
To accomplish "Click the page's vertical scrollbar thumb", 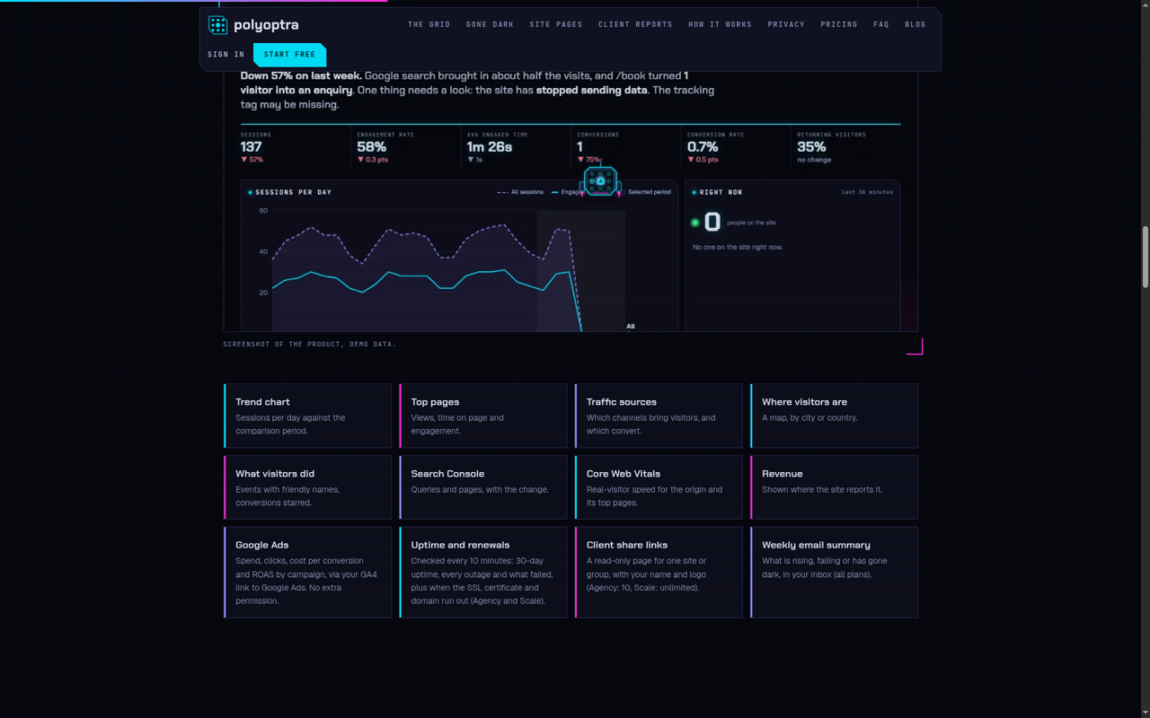I will [x=1146, y=257].
